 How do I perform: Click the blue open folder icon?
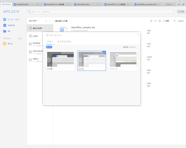point(5,31)
